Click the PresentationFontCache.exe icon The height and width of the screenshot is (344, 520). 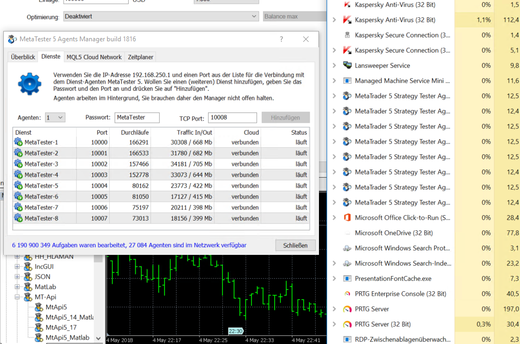point(347,278)
